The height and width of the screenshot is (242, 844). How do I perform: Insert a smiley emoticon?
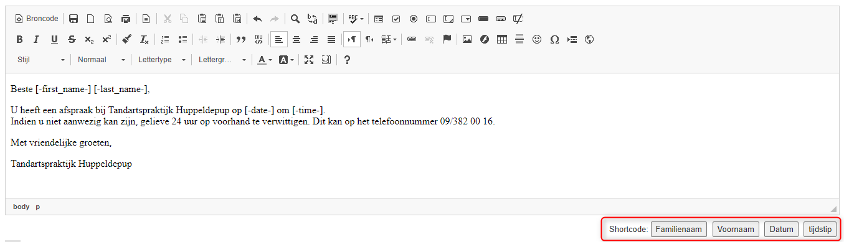pyautogui.click(x=536, y=39)
